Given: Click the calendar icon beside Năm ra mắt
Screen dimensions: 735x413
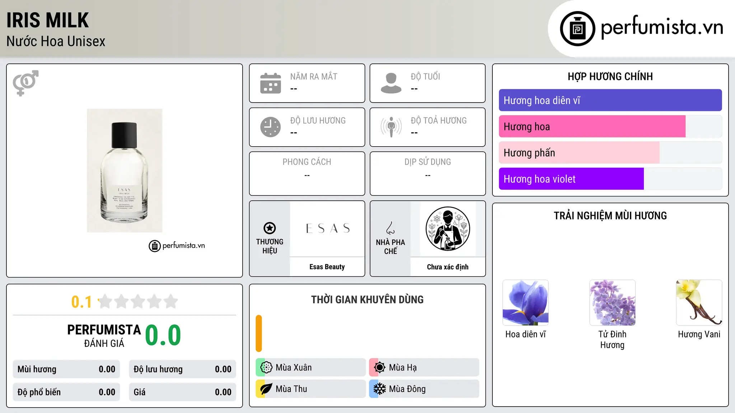Looking at the screenshot, I should tap(271, 83).
